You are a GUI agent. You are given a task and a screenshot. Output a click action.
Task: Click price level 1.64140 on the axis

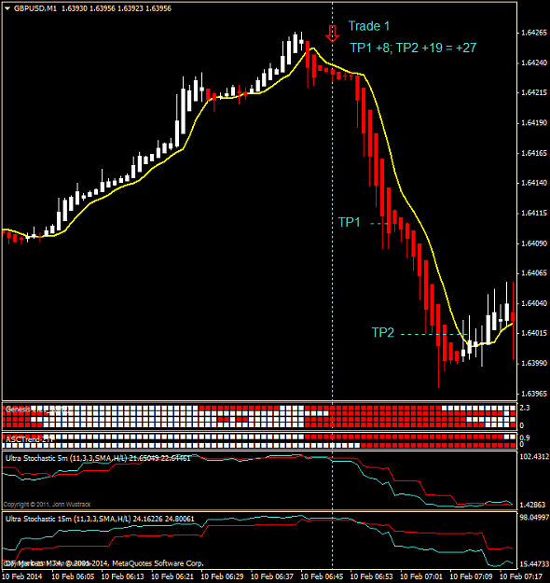pyautogui.click(x=534, y=183)
